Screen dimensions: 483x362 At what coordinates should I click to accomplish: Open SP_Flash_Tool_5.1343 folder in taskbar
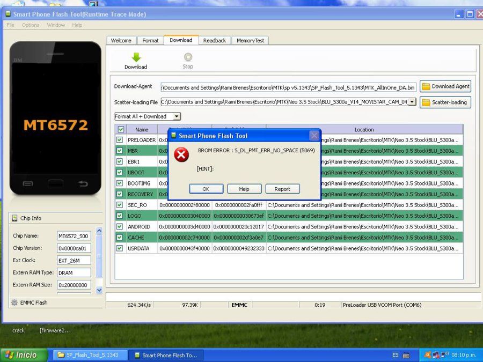coord(88,355)
